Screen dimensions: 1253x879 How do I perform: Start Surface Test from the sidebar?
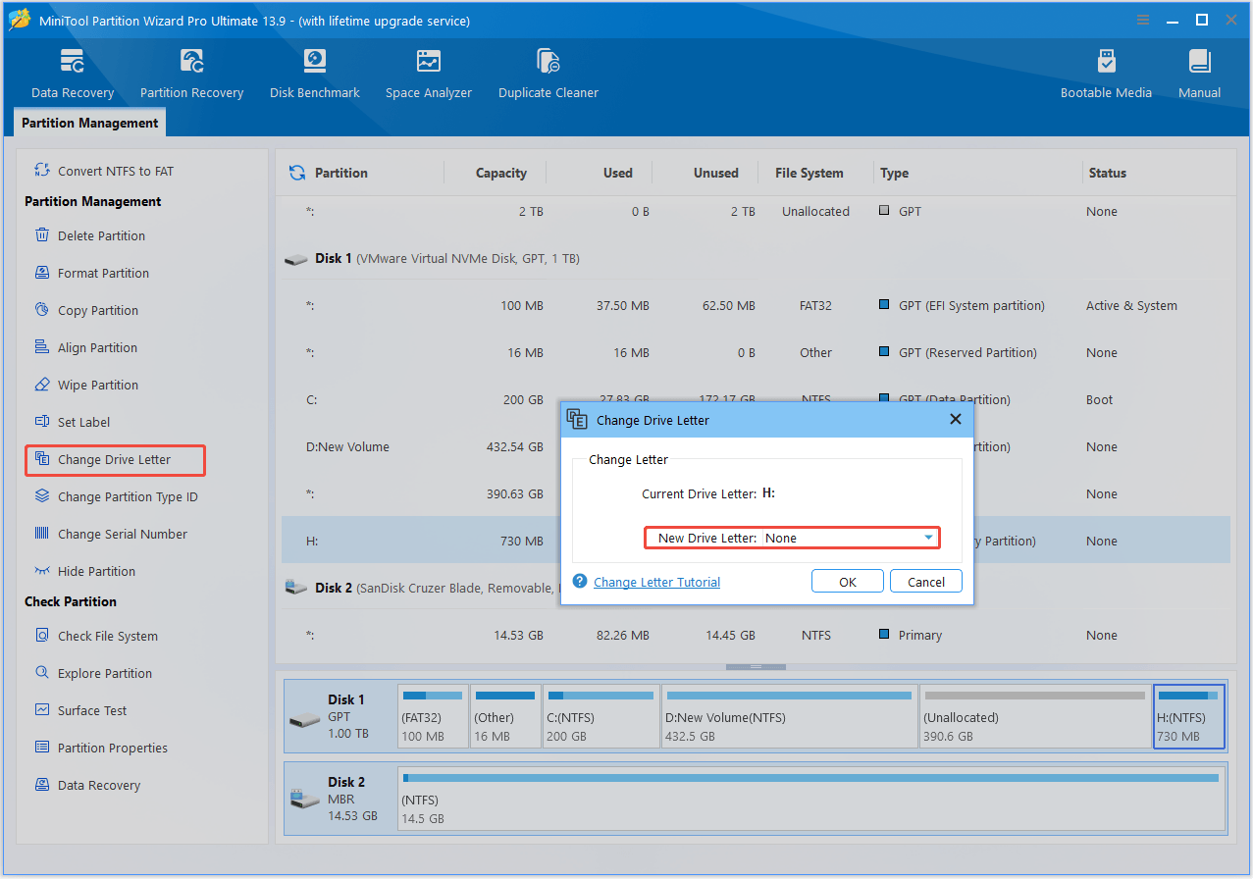80,710
